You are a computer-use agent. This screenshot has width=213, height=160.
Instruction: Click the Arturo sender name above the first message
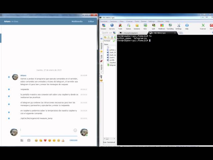tap(23, 75)
